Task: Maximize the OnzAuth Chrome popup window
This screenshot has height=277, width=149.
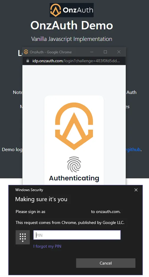Action: pyautogui.click(x=105, y=52)
